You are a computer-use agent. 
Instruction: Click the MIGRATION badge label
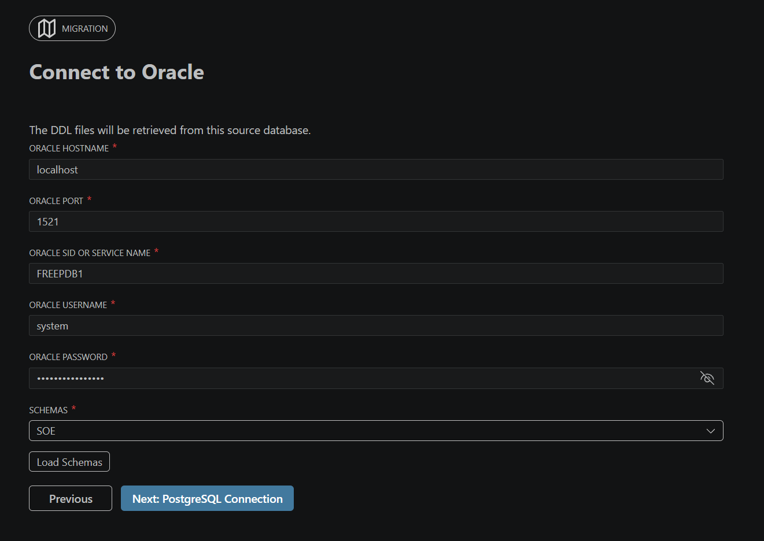[85, 29]
